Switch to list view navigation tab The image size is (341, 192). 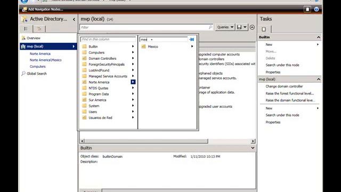(x=26, y=29)
